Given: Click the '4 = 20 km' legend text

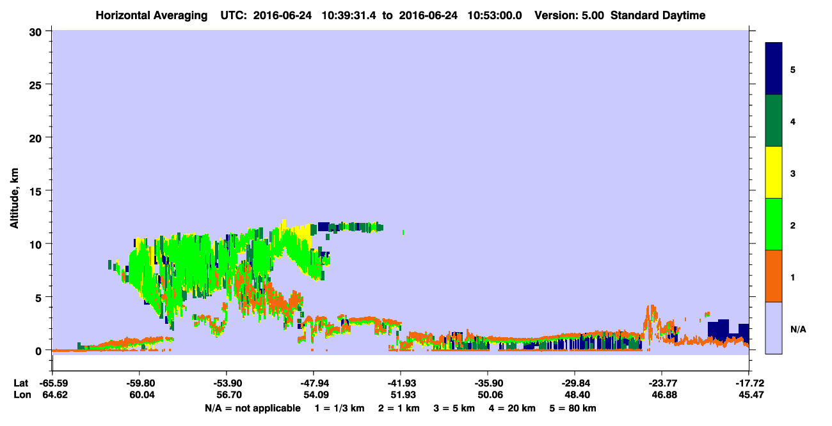Looking at the screenshot, I should tap(513, 408).
